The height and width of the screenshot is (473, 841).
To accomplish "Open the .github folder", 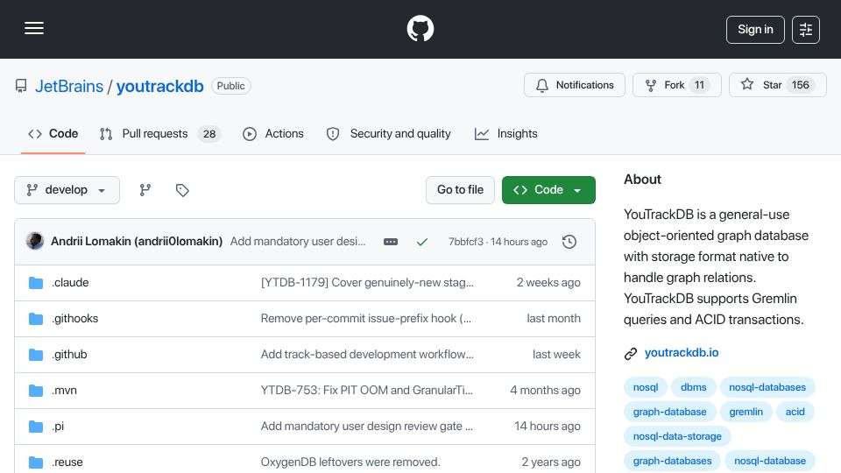I will (69, 355).
